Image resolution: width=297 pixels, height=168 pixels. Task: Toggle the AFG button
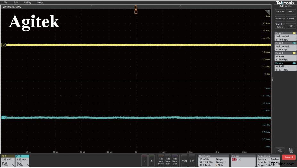coord(192,161)
